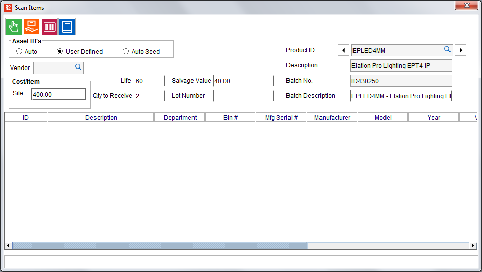
Task: Sort table by Description column header
Action: pos(101,117)
